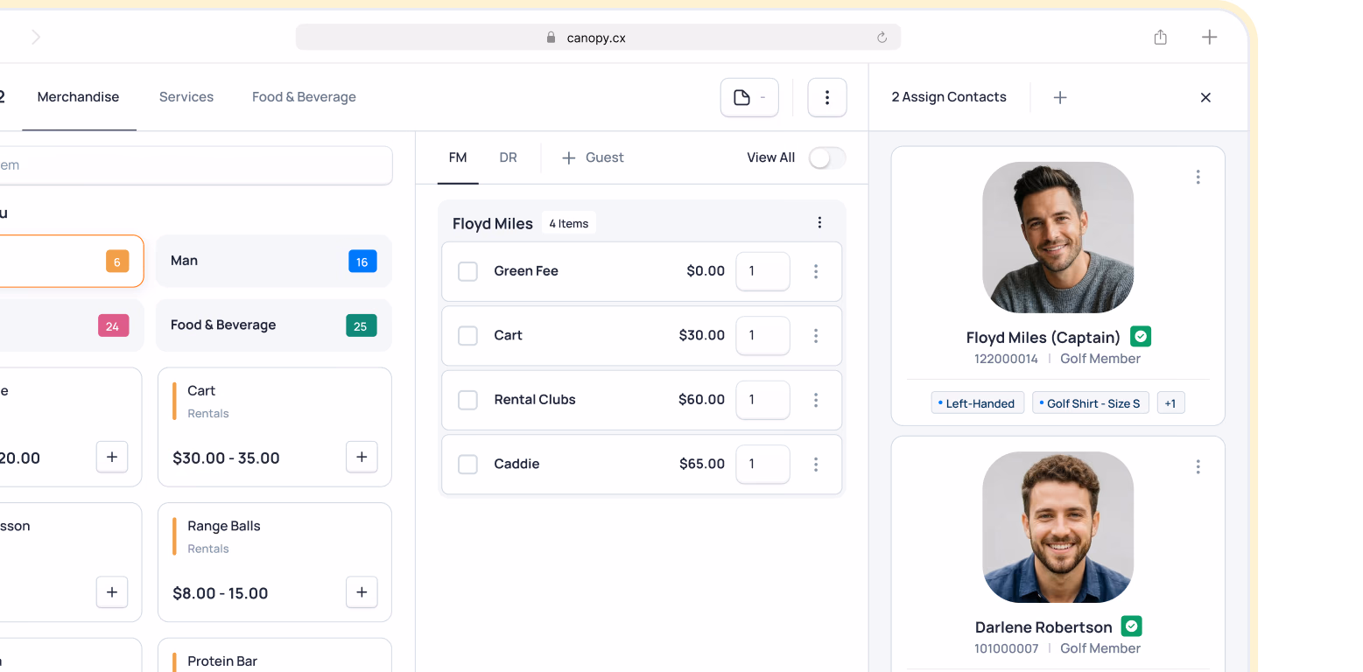1363x672 pixels.
Task: Switch to the Services tab
Action: pos(186,97)
